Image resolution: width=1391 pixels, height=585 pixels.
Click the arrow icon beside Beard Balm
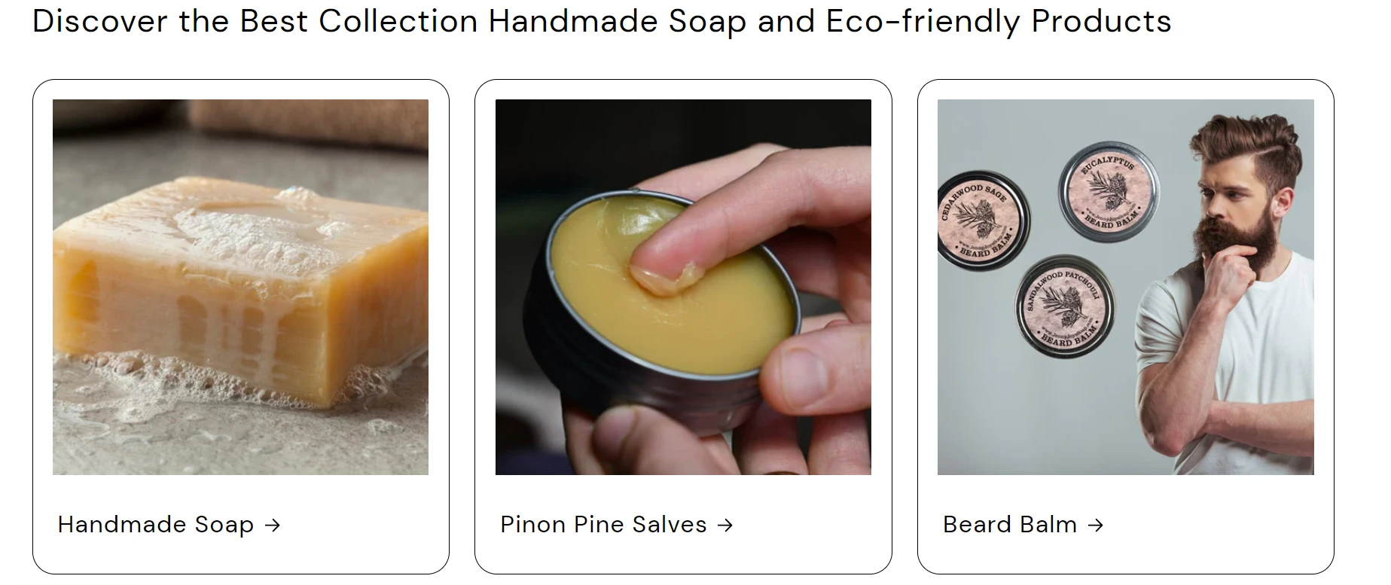tap(1096, 526)
